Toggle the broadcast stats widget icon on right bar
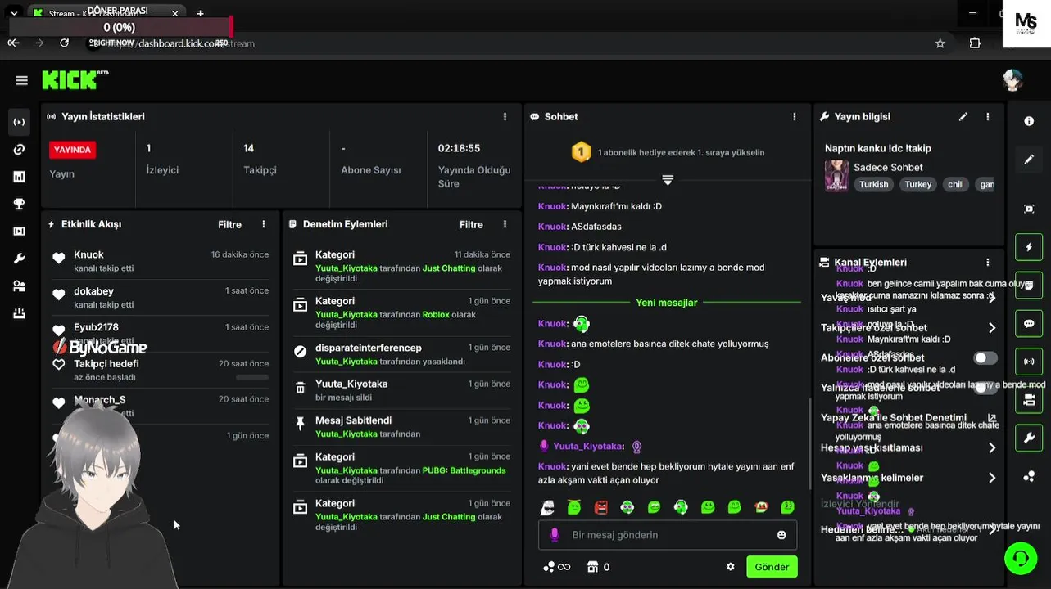The height and width of the screenshot is (589, 1051). (x=1029, y=362)
